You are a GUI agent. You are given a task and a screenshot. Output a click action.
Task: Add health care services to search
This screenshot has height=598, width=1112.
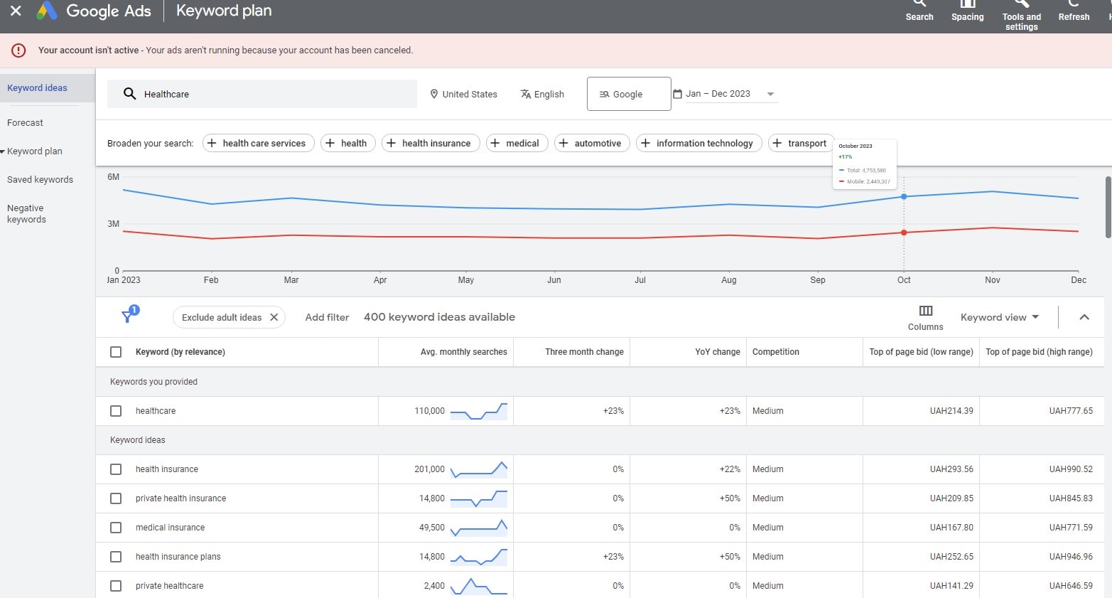pos(259,143)
